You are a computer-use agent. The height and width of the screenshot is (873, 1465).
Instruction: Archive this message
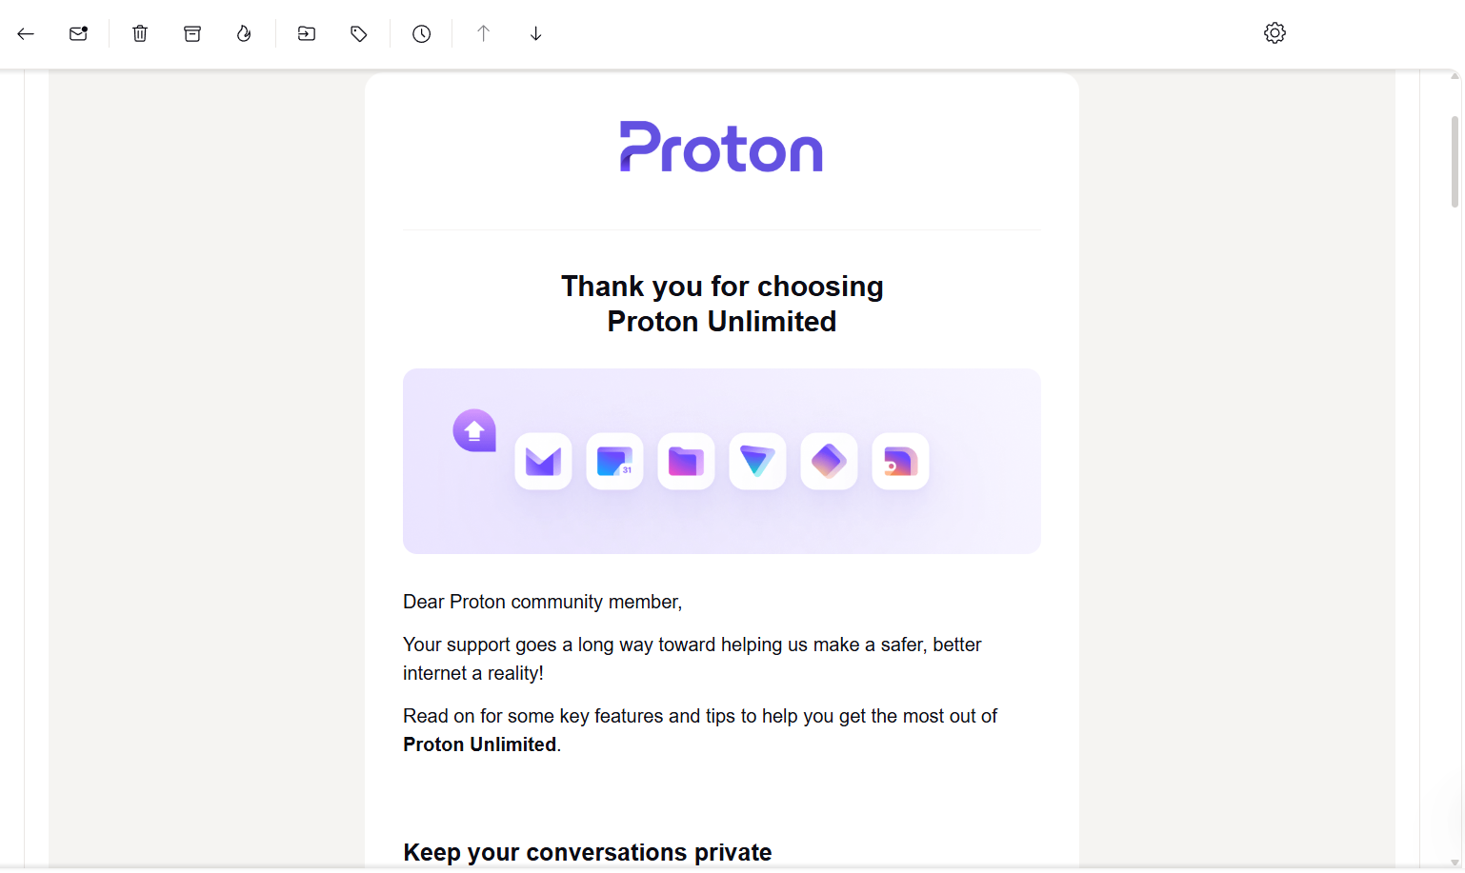click(x=191, y=33)
